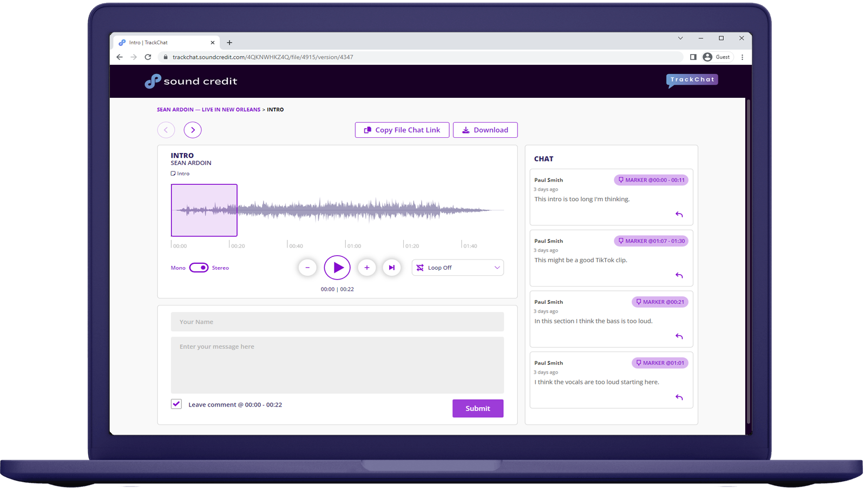Click the skip-to-next-track icon
The width and height of the screenshot is (866, 492).
(x=392, y=267)
